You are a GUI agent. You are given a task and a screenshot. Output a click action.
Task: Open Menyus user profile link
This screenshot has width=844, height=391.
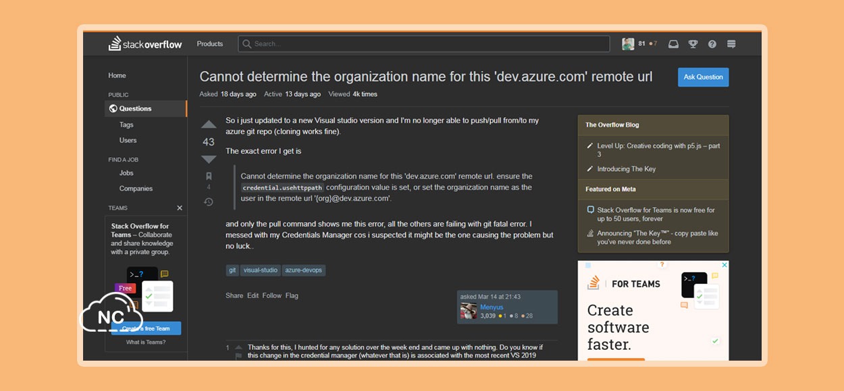(x=492, y=307)
